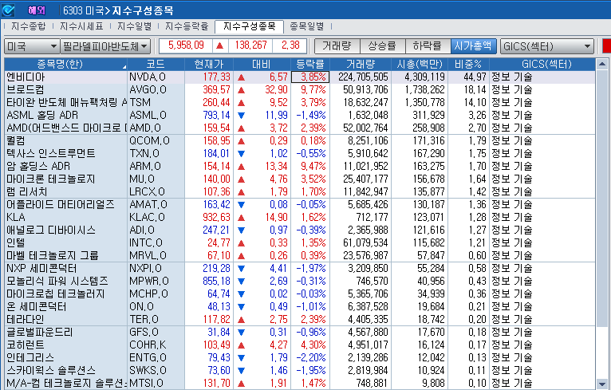Viewport: 611px width, 390px height.
Task: Click the TSM code cell
Action: (156, 102)
